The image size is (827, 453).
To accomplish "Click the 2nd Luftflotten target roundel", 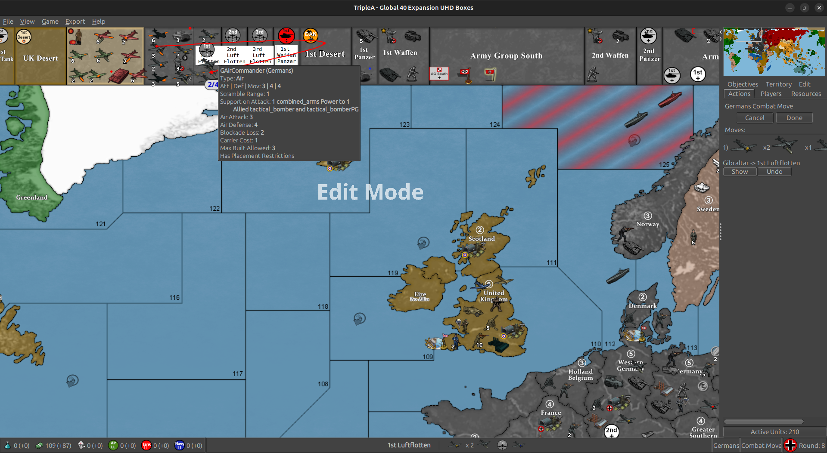I will (x=233, y=36).
